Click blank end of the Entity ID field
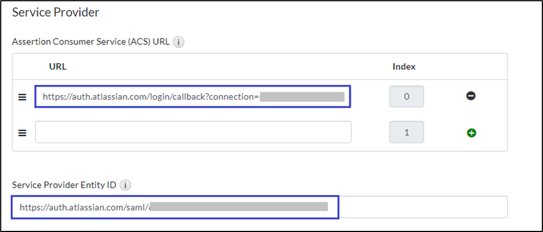The height and width of the screenshot is (232, 543). pyautogui.click(x=422, y=207)
